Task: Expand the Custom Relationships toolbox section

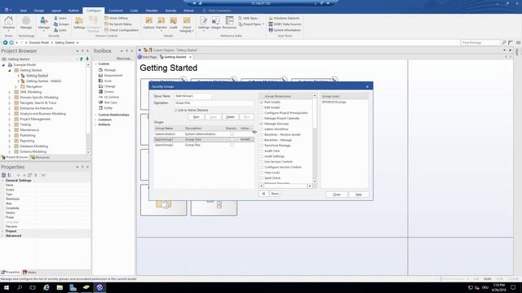Action: (95, 115)
